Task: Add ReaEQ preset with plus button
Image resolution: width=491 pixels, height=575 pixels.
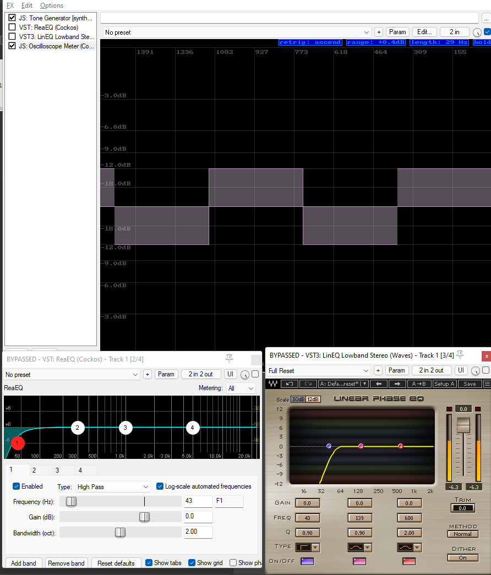Action: point(148,374)
